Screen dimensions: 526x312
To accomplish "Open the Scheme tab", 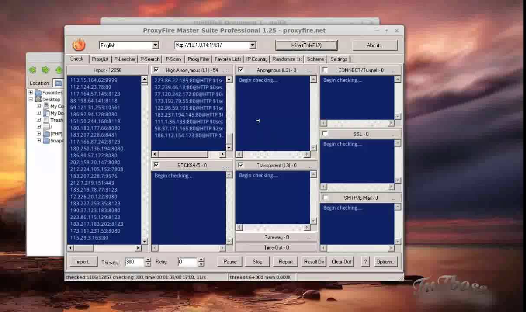I will point(315,59).
